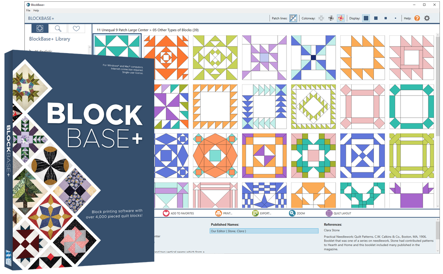
Task: Click the block category breadcrumb path text
Action: coord(148,30)
